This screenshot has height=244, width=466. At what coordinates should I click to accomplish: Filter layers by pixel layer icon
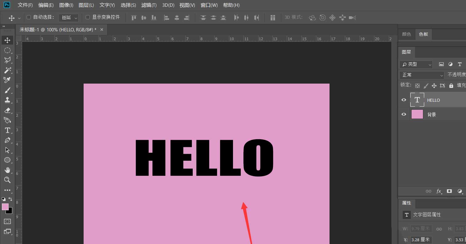pyautogui.click(x=441, y=64)
